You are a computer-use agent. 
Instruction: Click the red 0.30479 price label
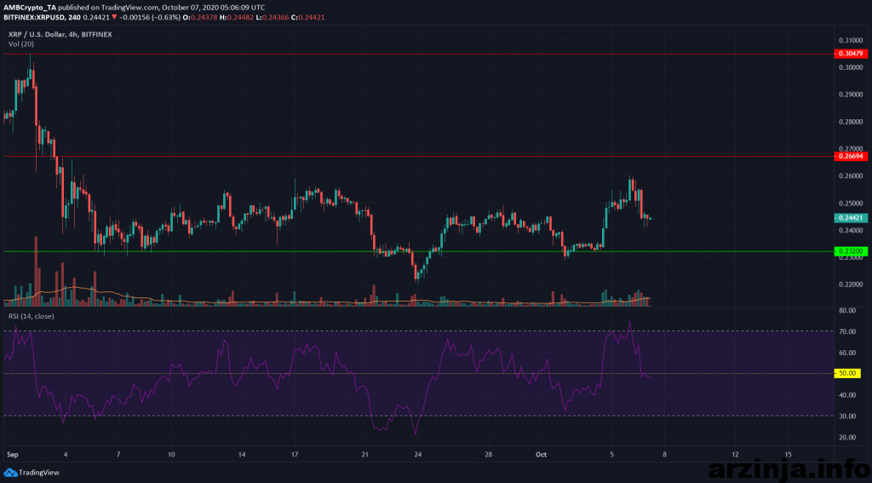tap(849, 54)
